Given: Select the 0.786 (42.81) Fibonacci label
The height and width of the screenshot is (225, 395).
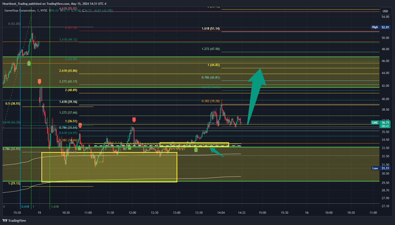Looking at the screenshot, I should point(210,78).
